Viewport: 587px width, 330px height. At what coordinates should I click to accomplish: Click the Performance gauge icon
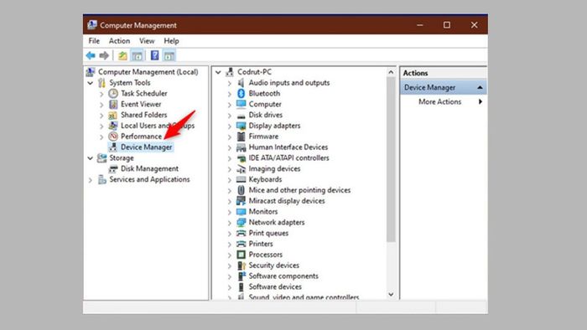(113, 137)
